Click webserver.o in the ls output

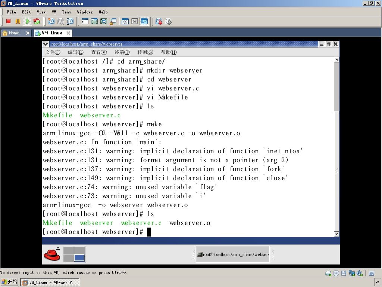click(x=190, y=223)
